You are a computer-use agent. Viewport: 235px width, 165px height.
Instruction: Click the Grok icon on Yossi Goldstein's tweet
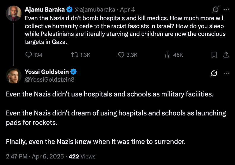[214, 73]
